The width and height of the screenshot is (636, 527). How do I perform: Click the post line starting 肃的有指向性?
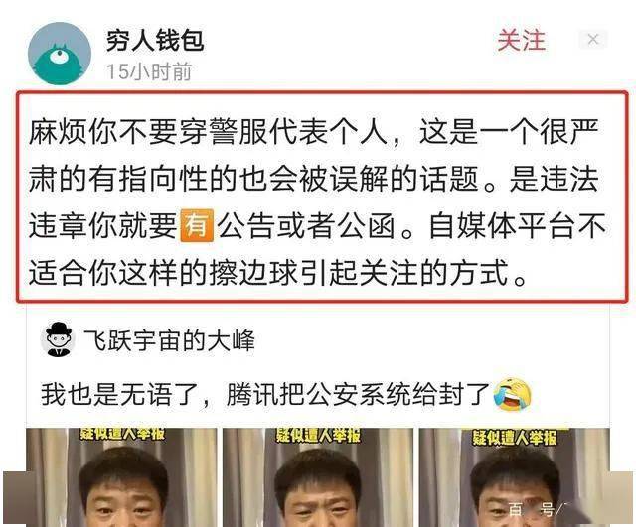coord(314,179)
